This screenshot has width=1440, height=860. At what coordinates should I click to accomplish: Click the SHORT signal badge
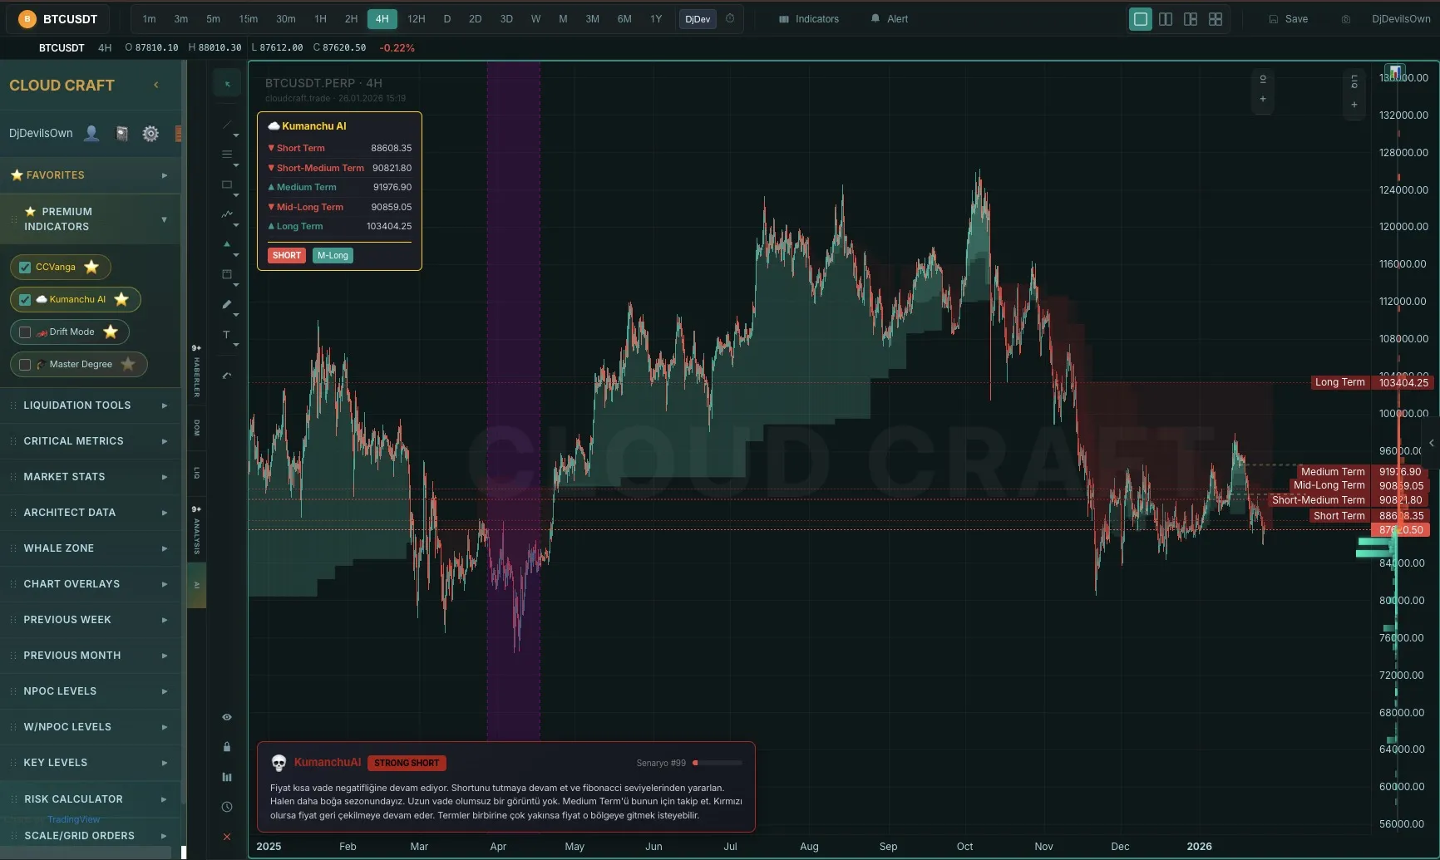point(287,256)
